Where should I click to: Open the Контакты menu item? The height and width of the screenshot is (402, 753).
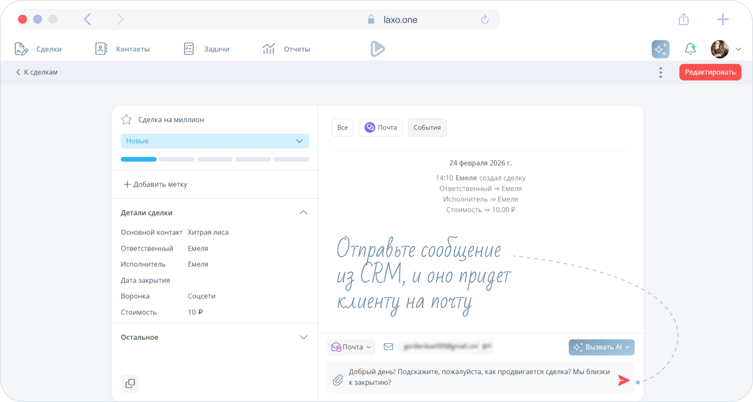(x=123, y=49)
